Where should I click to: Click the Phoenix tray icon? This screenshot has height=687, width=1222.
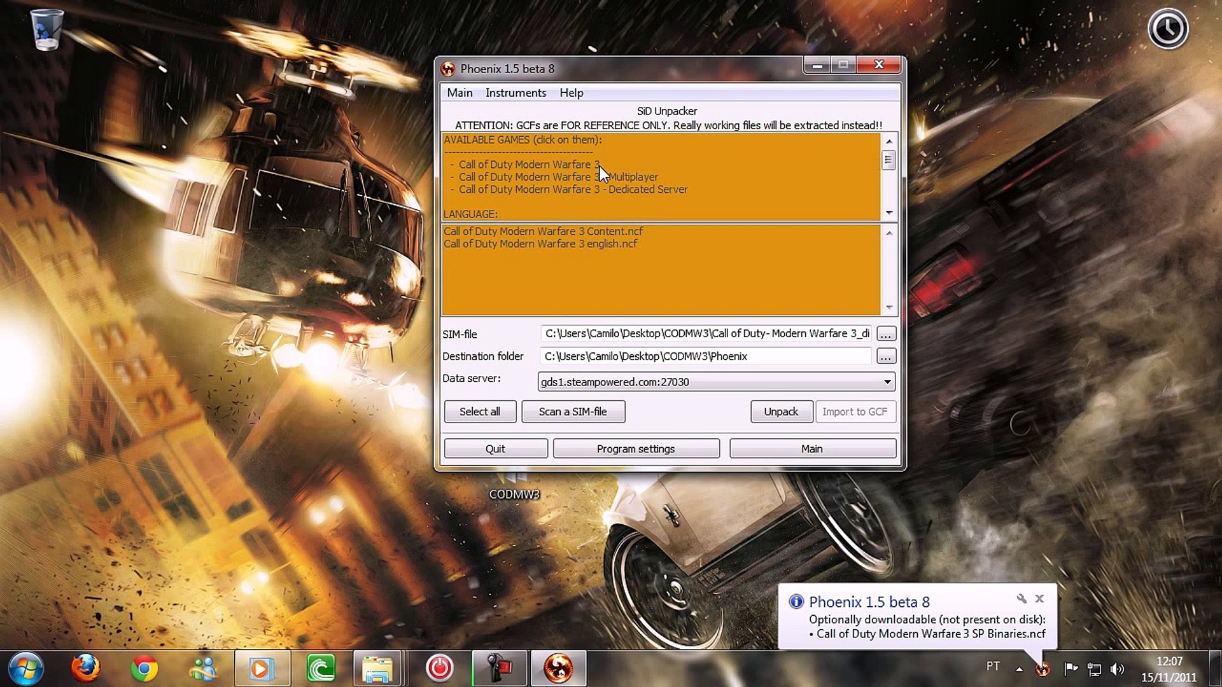1043,669
